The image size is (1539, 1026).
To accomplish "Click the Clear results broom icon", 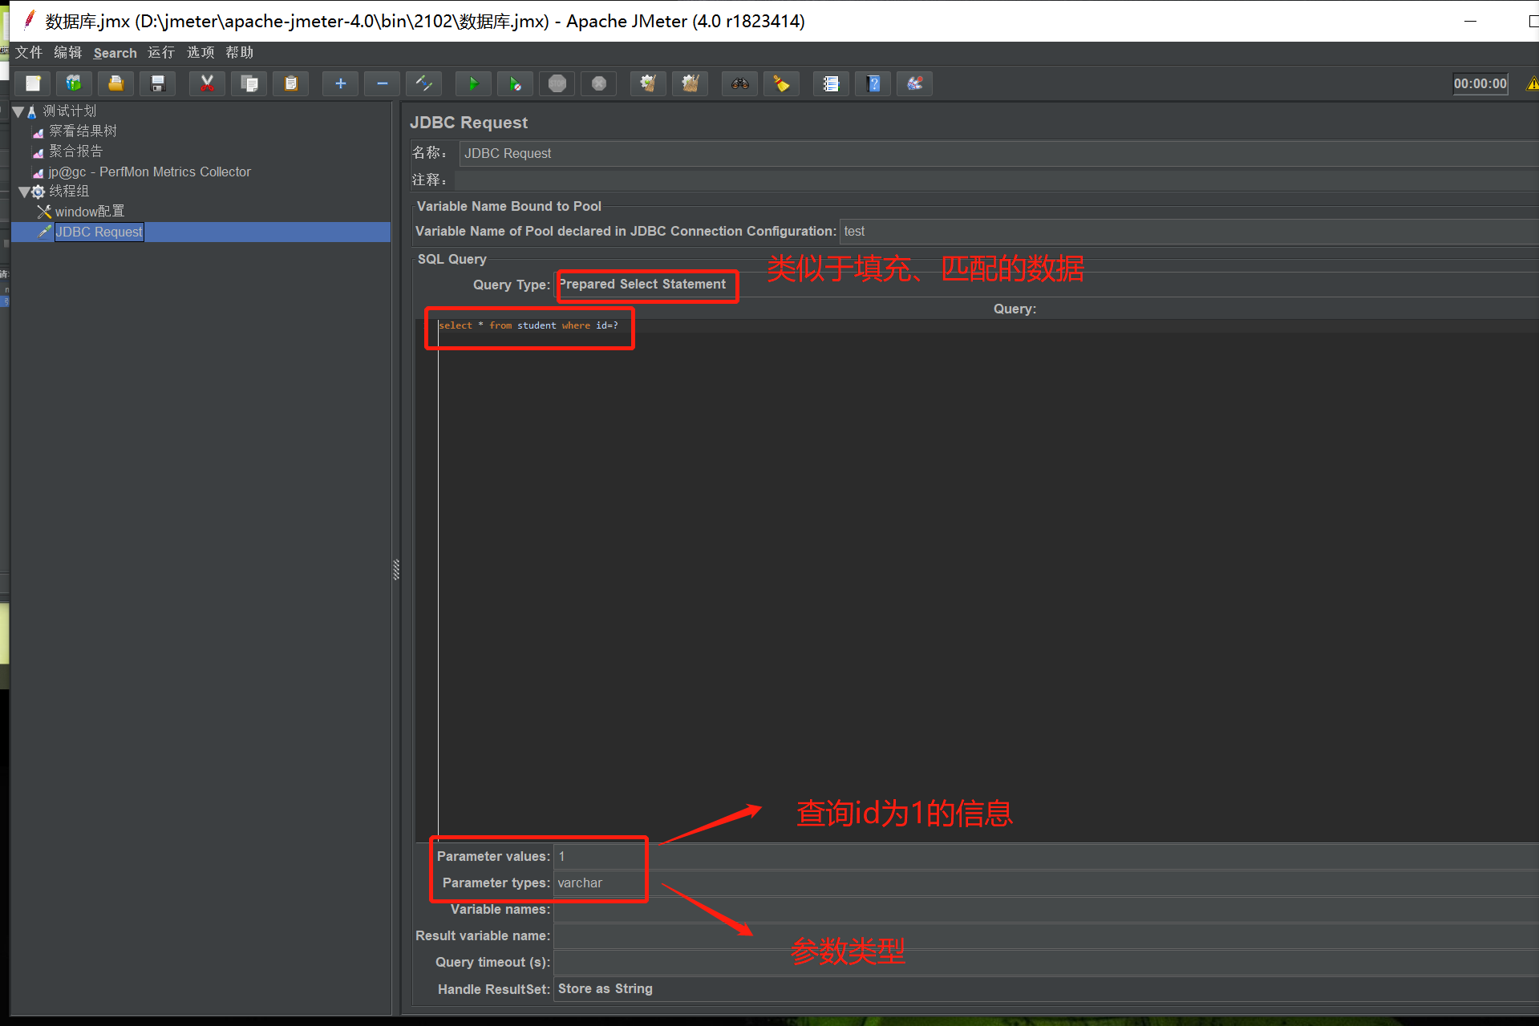I will [x=648, y=83].
